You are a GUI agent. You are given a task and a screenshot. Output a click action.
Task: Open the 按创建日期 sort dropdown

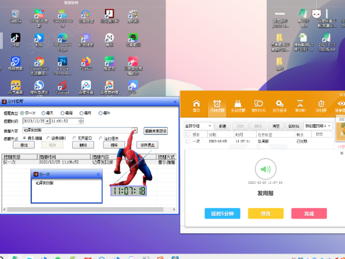(318, 126)
